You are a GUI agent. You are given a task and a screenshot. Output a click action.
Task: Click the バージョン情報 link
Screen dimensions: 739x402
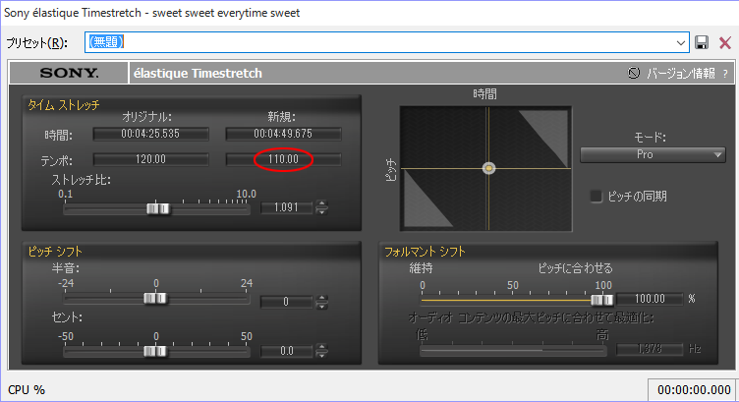pos(681,73)
